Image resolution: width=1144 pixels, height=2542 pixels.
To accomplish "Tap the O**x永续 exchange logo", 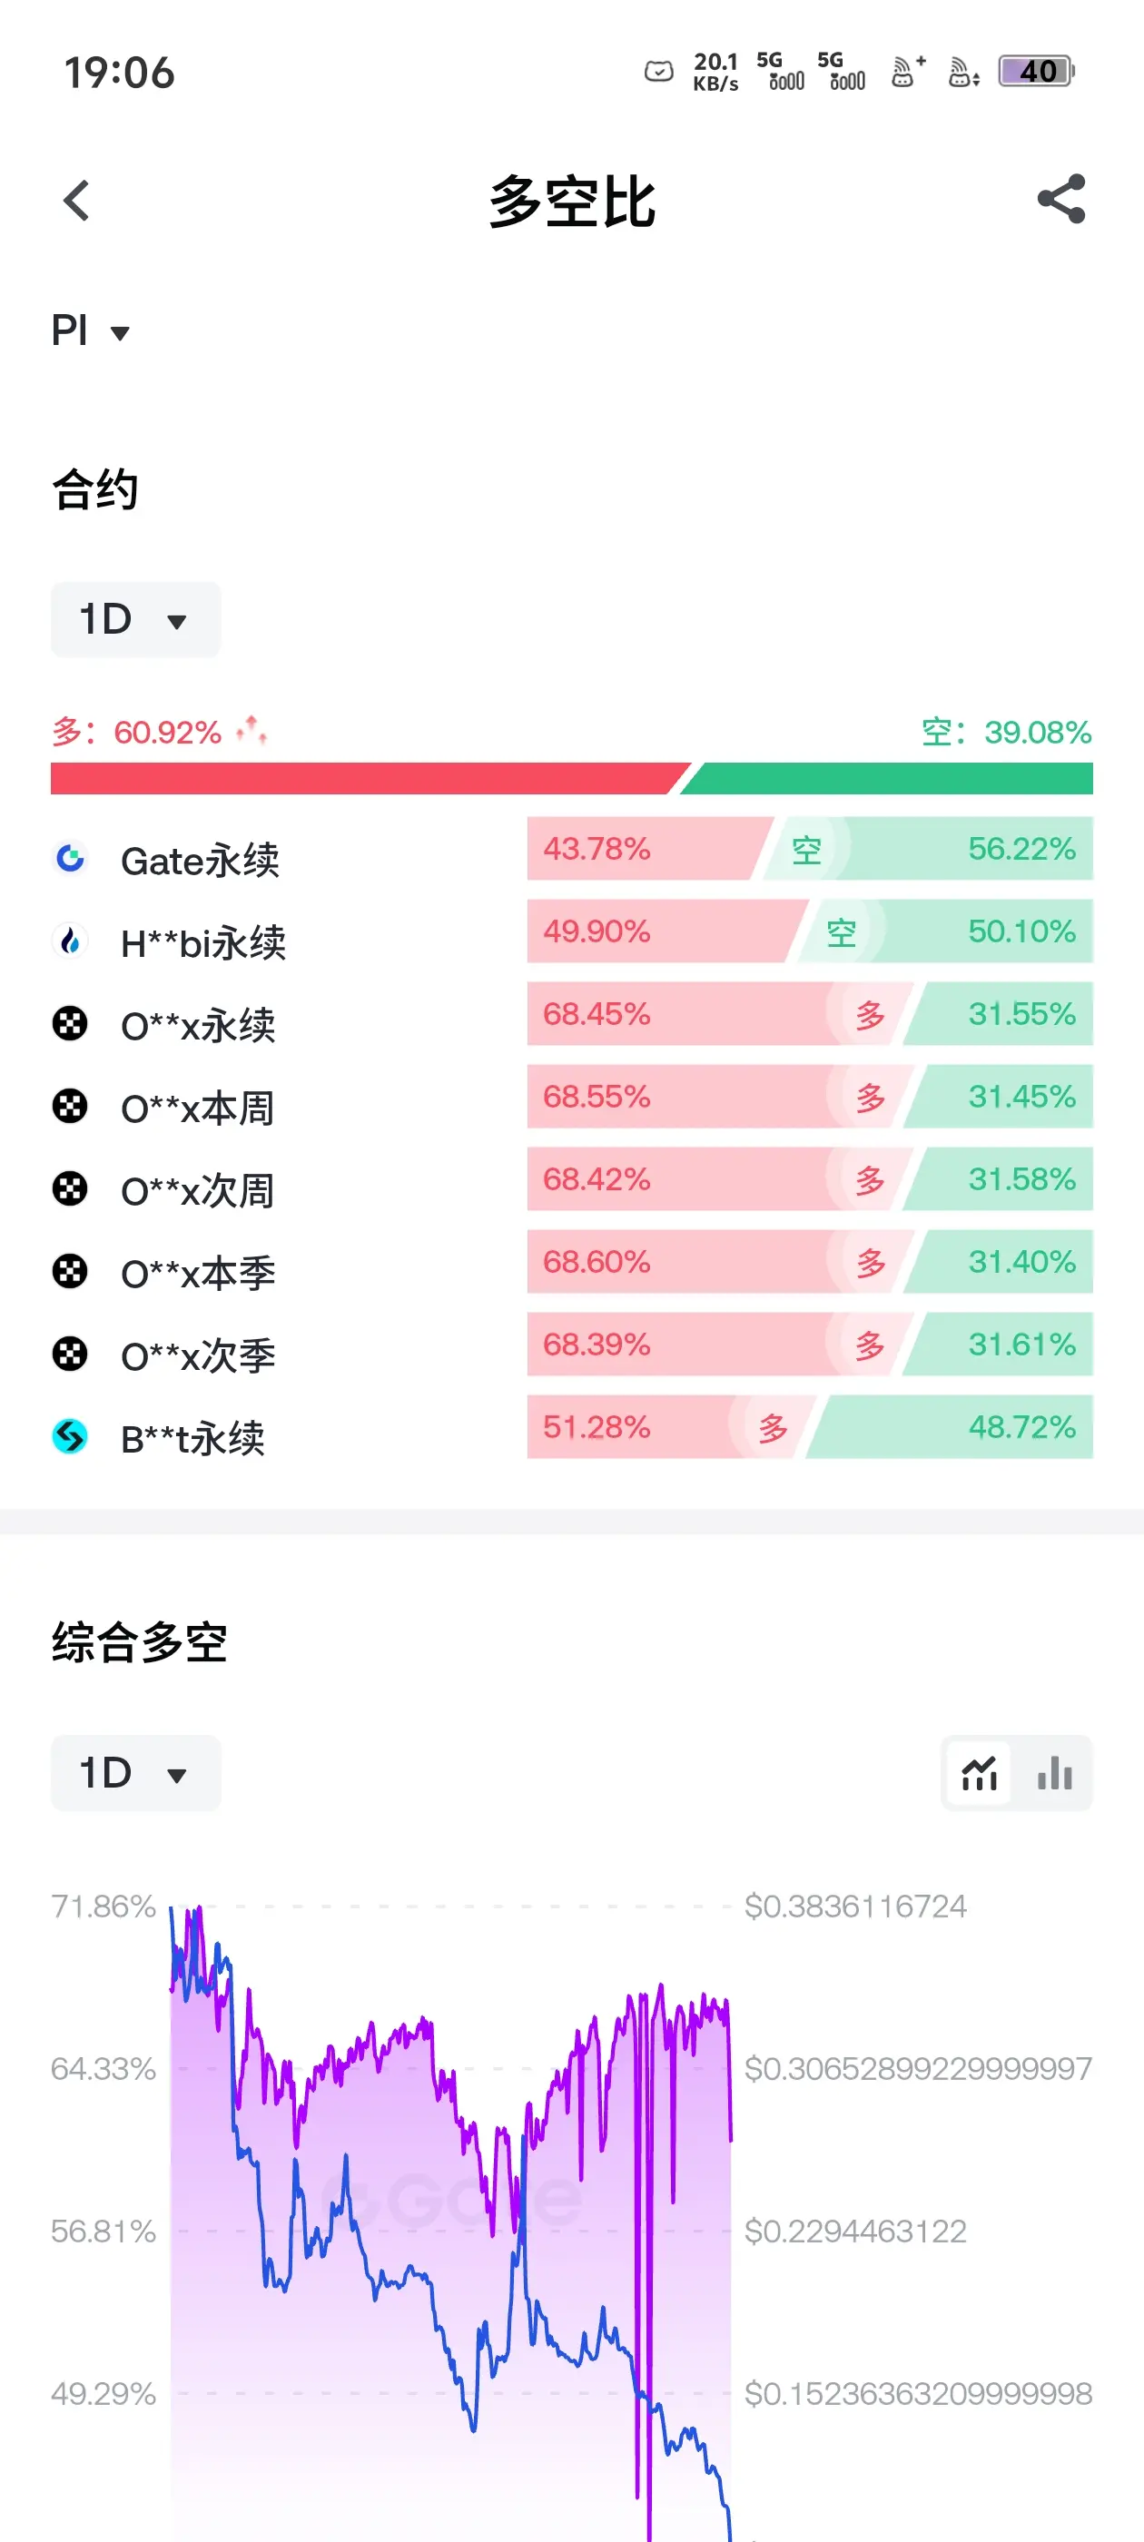I will pyautogui.click(x=70, y=1023).
